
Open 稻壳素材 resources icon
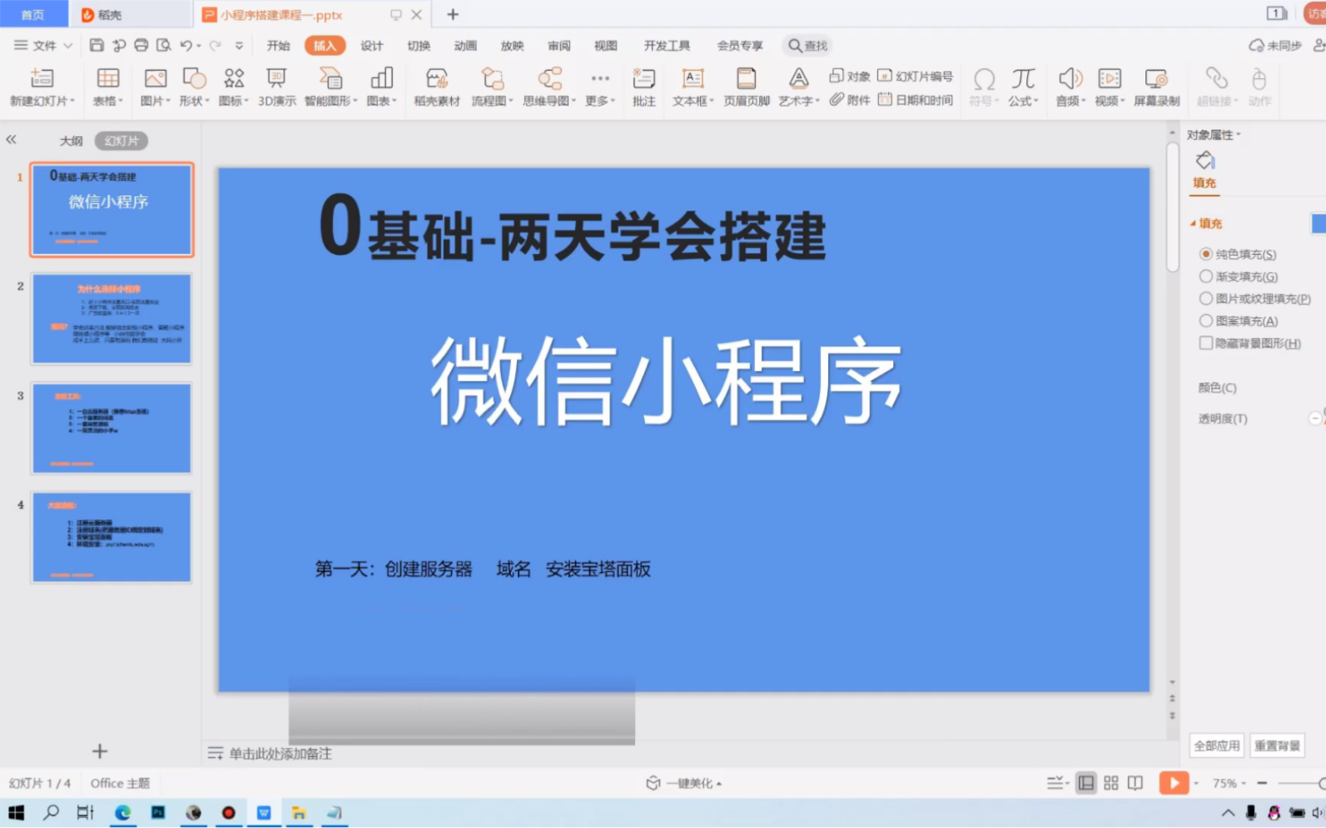tap(437, 87)
